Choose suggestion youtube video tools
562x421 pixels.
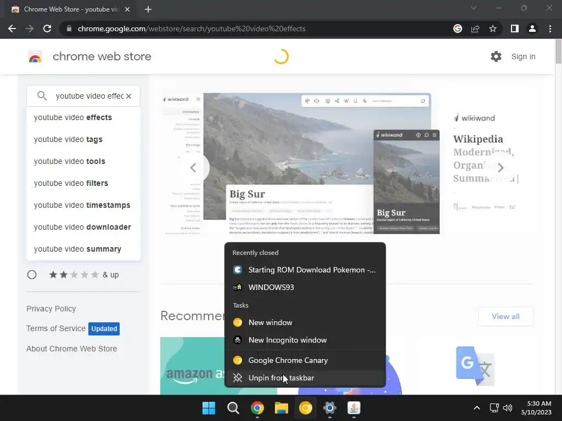(x=83, y=161)
